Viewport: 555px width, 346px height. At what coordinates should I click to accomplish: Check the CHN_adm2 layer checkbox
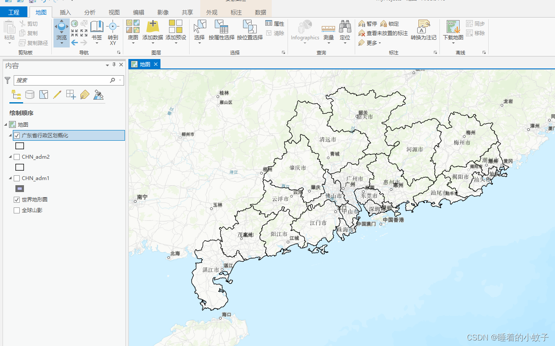(x=17, y=157)
